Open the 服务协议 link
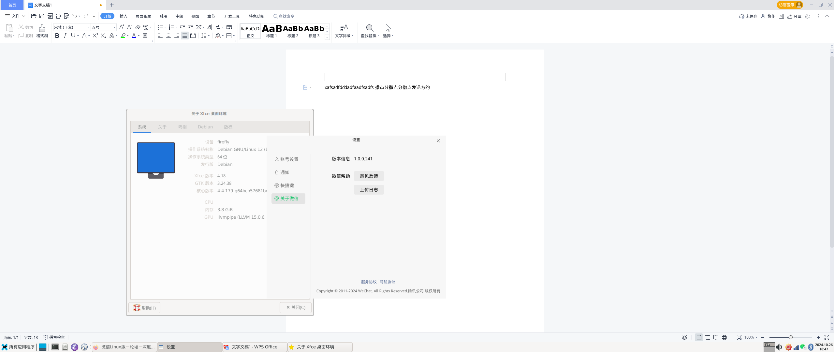 (x=369, y=282)
